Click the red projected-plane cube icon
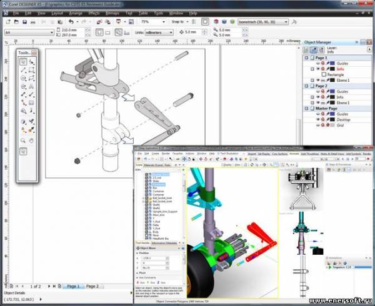375x306 pixels. click(216, 22)
